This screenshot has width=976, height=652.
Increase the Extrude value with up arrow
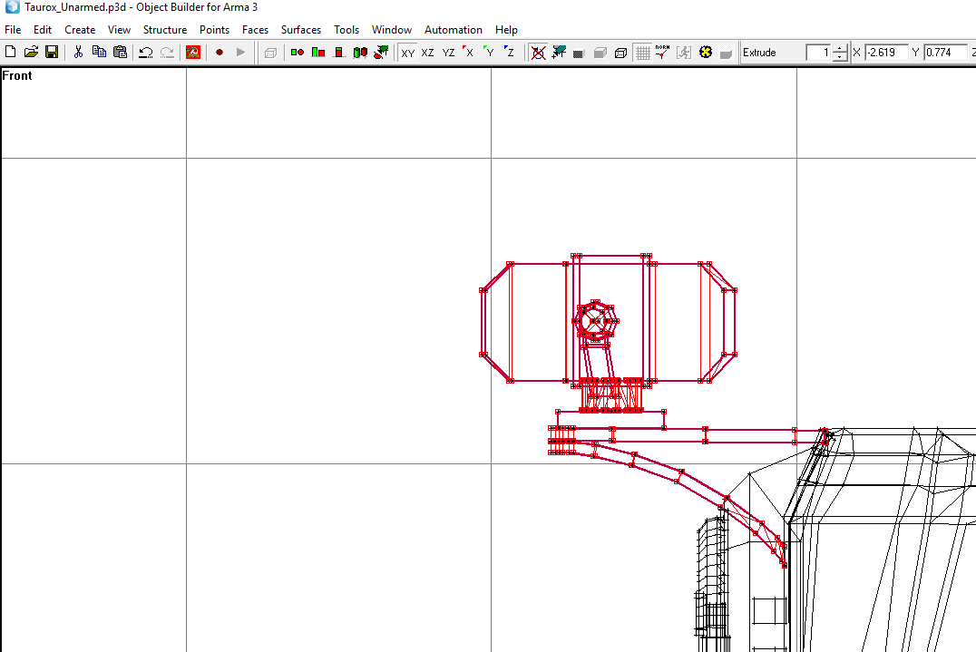840,49
